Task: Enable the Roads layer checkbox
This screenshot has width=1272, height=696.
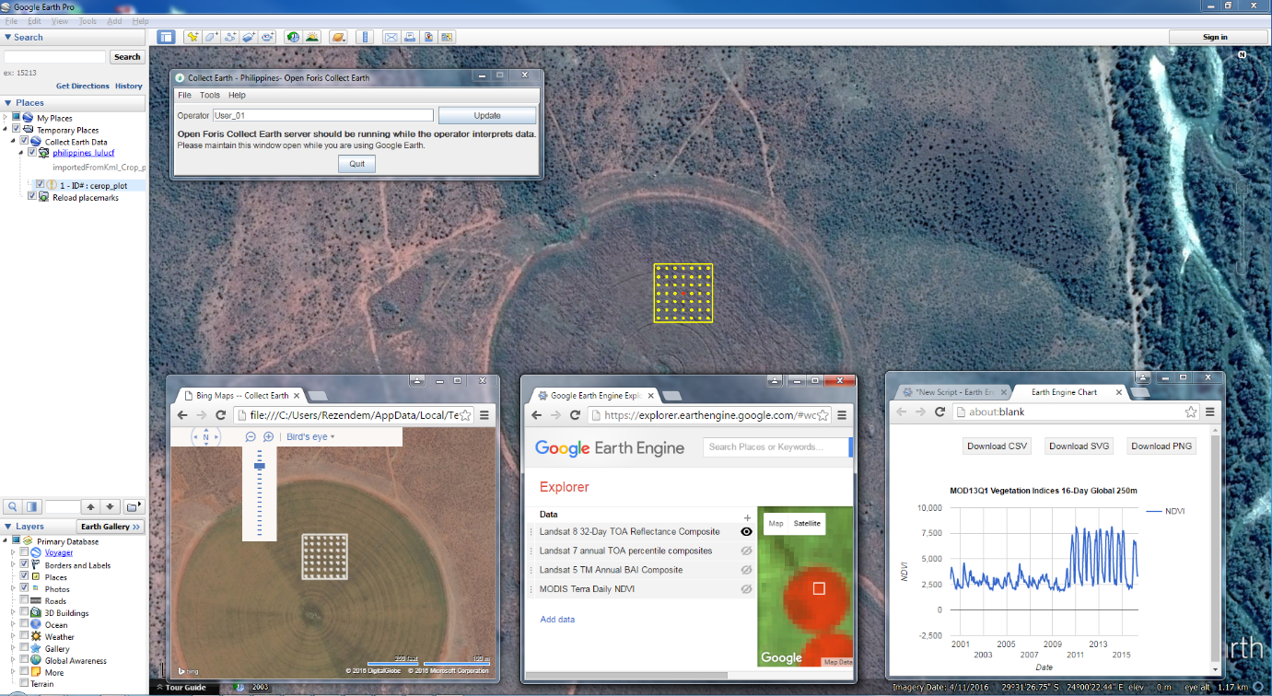Action: pyautogui.click(x=24, y=601)
